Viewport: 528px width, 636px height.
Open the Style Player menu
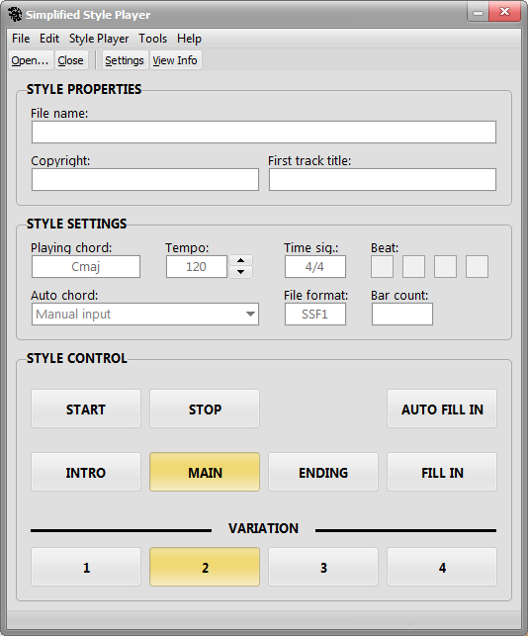pyautogui.click(x=99, y=39)
